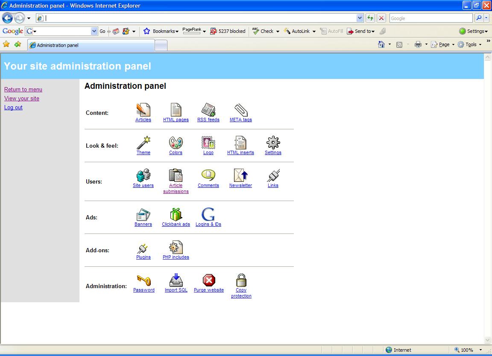Viewport: 492px width, 356px height.
Task: Click the Copy protection text link
Action: pyautogui.click(x=241, y=293)
